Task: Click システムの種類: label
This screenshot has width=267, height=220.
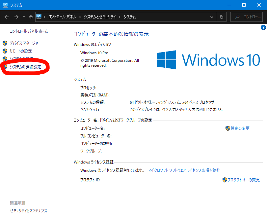Action: tap(93, 102)
